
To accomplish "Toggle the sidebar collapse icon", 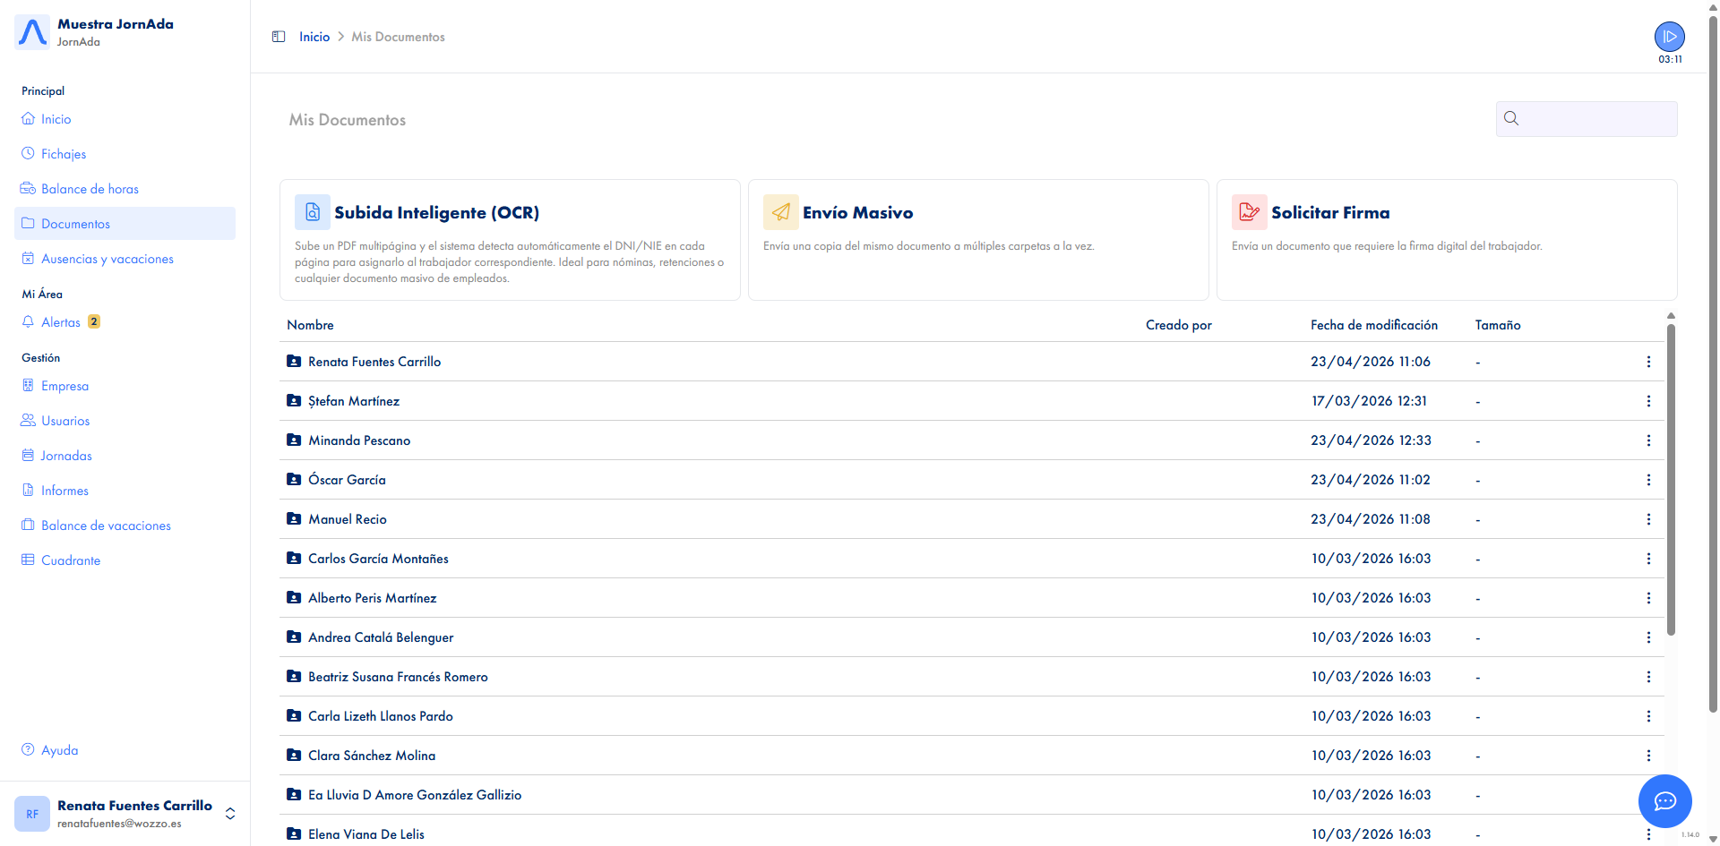I will tap(279, 37).
